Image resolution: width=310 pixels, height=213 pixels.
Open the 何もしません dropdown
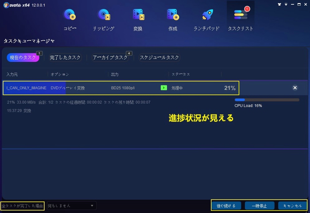(x=72, y=205)
